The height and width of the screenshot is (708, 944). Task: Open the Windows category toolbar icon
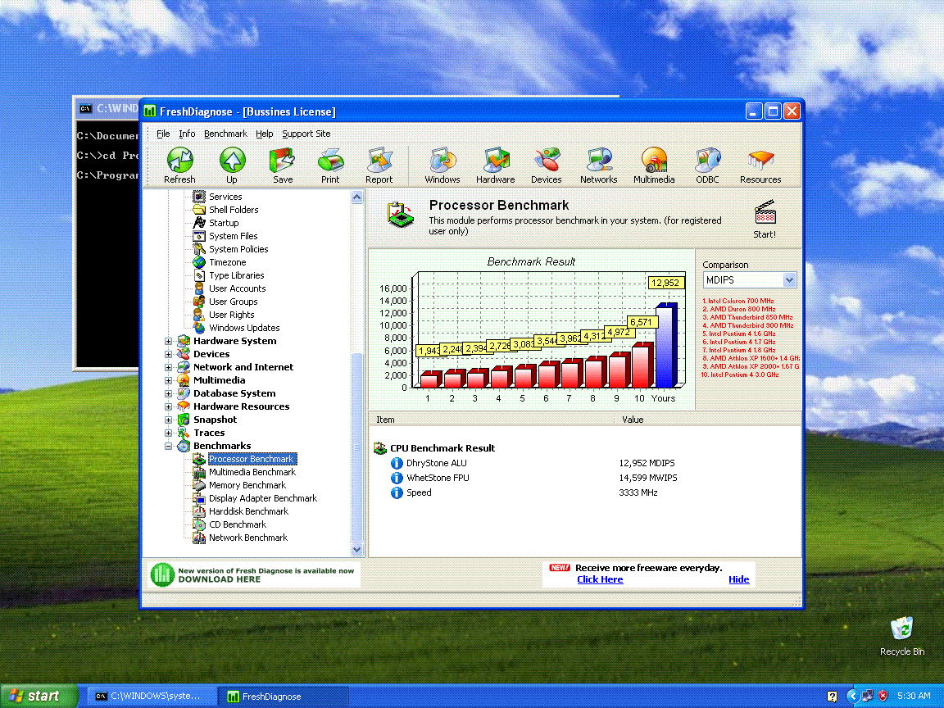442,161
